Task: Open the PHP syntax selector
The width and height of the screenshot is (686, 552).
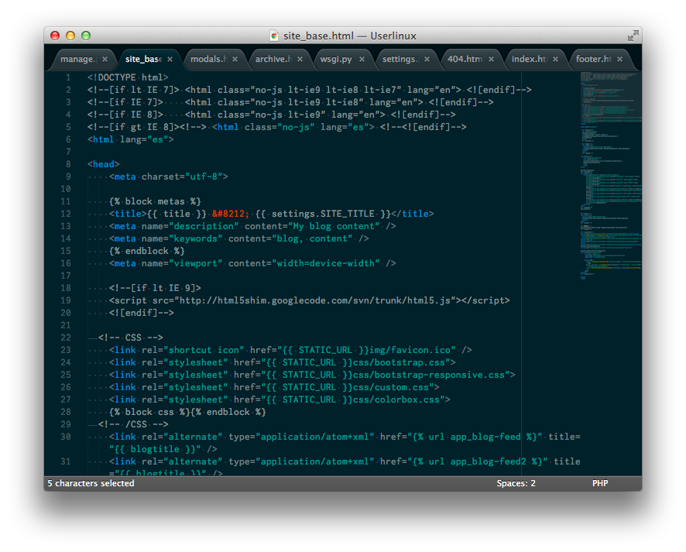Action: click(600, 483)
